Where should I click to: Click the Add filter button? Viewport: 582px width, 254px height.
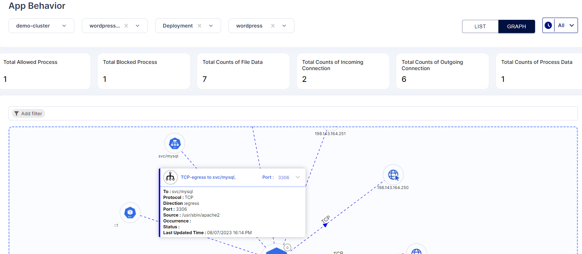pos(28,113)
